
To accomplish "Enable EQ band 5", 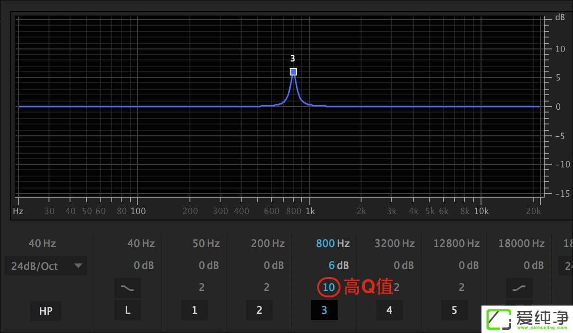I will [x=454, y=310].
